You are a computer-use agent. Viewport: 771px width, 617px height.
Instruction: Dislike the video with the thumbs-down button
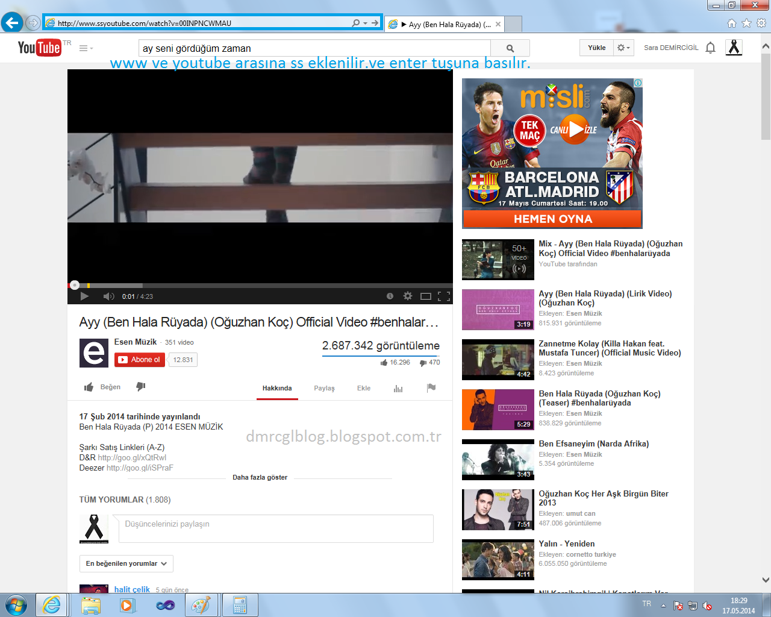141,387
